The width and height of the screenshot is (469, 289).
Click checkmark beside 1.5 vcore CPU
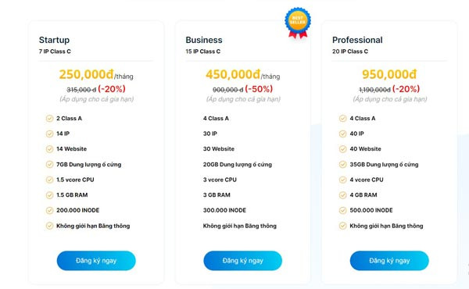[x=49, y=180]
